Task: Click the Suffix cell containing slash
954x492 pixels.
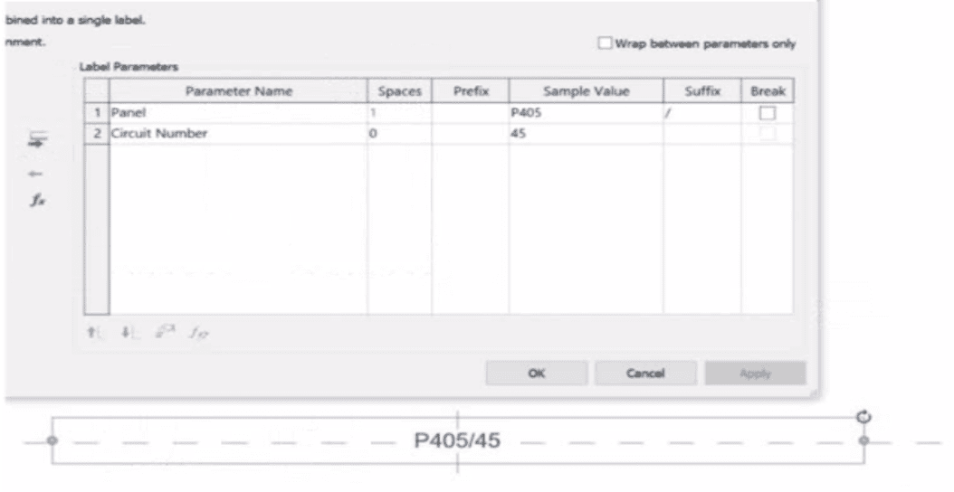Action: click(701, 115)
